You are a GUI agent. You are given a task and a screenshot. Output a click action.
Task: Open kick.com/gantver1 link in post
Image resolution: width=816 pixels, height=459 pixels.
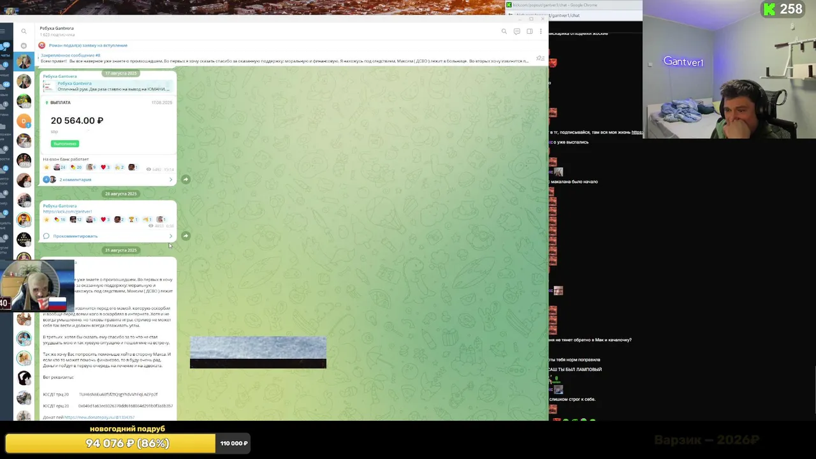click(x=68, y=212)
